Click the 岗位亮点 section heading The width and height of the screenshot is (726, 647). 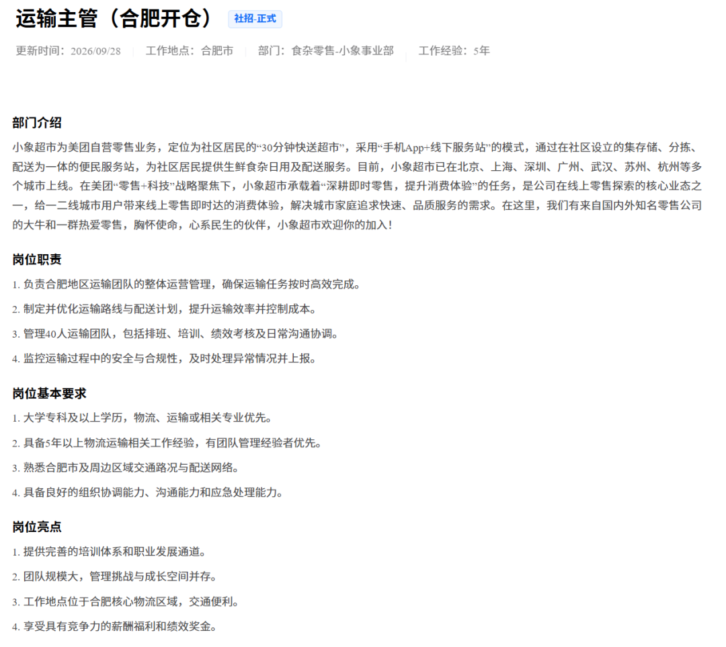[x=37, y=527]
